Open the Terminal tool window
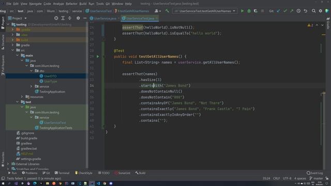Screen dimensions: 331x186 coord(62,173)
